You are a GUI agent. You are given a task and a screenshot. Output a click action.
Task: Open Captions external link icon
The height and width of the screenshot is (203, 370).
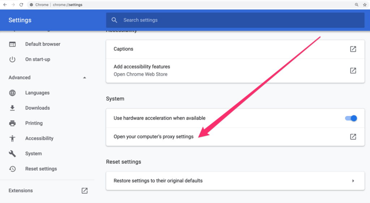[353, 49]
